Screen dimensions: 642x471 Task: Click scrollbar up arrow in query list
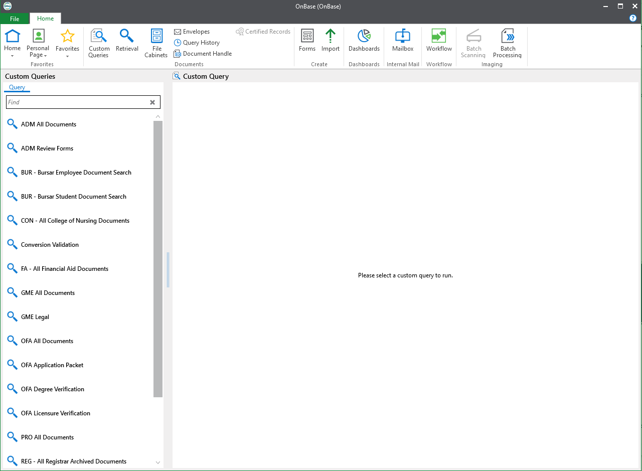[x=158, y=116]
